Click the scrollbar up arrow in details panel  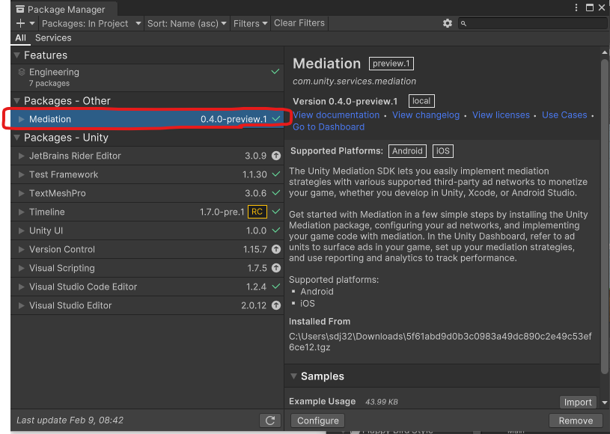tap(605, 52)
